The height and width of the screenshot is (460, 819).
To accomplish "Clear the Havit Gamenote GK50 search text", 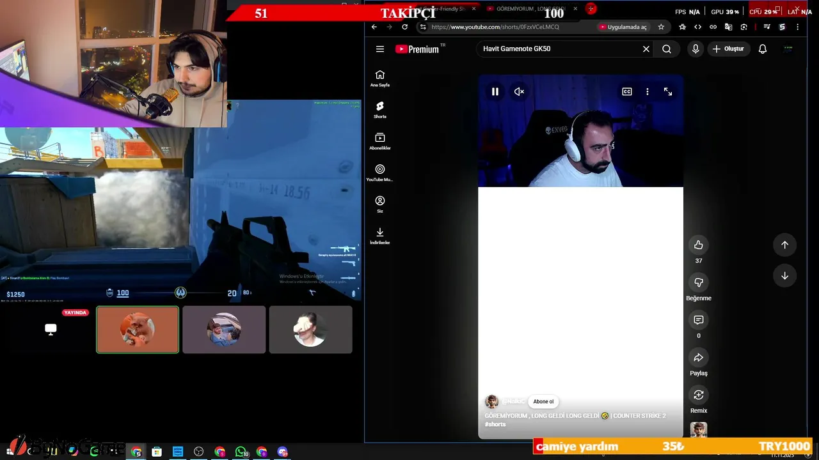I will (x=646, y=49).
